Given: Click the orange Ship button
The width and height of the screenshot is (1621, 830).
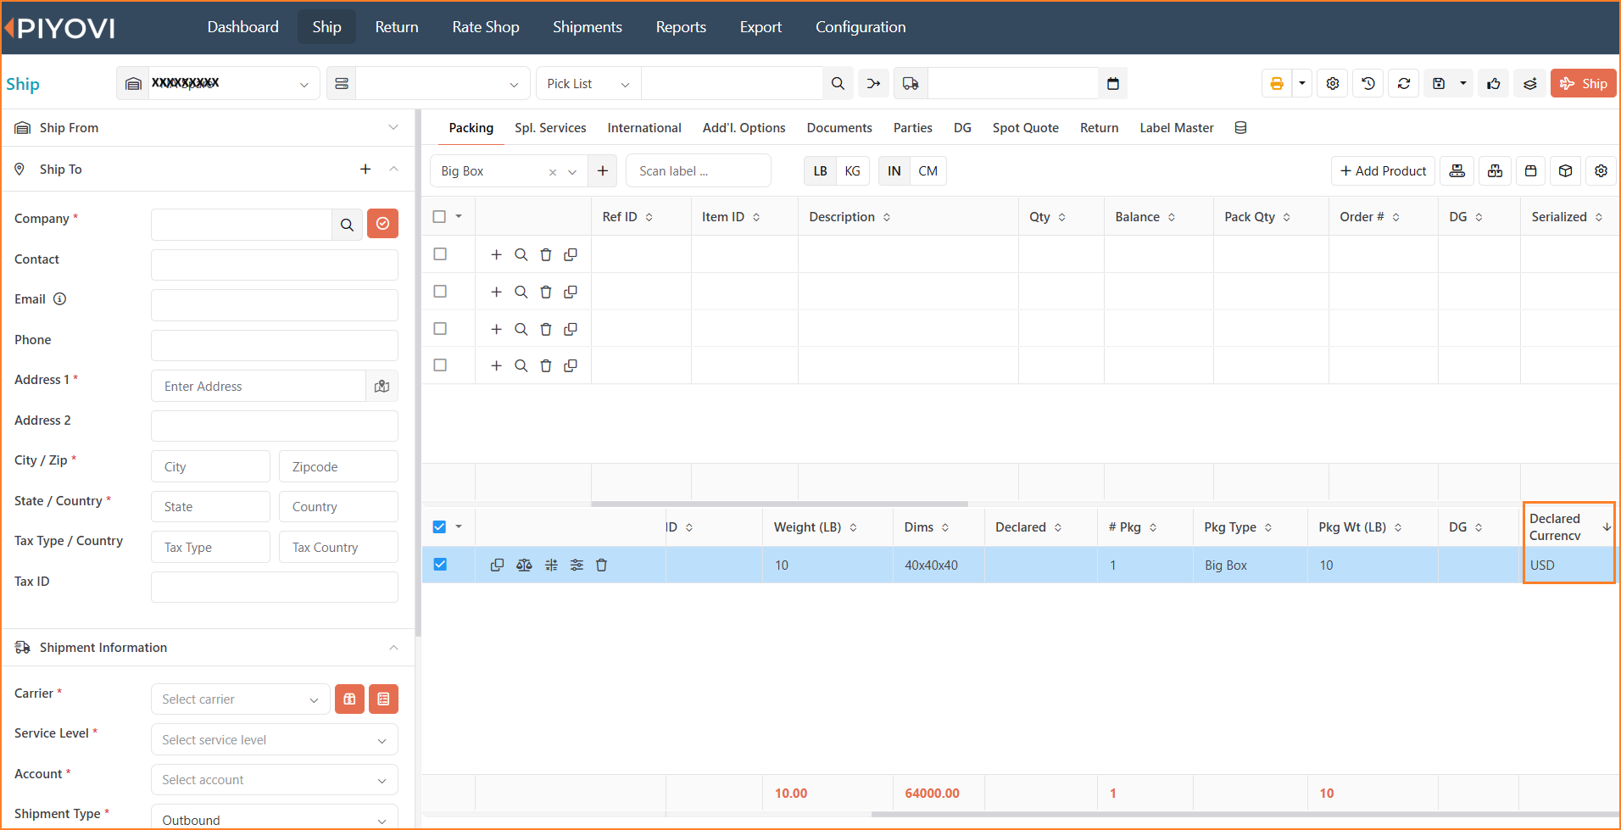Looking at the screenshot, I should [1584, 83].
